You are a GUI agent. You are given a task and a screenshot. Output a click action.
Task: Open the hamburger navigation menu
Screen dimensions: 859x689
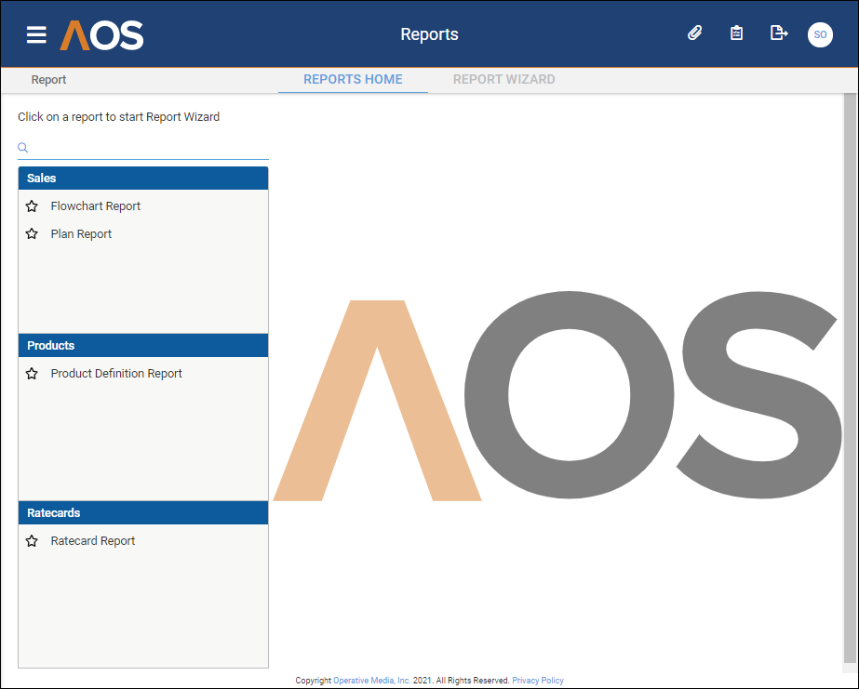coord(36,34)
